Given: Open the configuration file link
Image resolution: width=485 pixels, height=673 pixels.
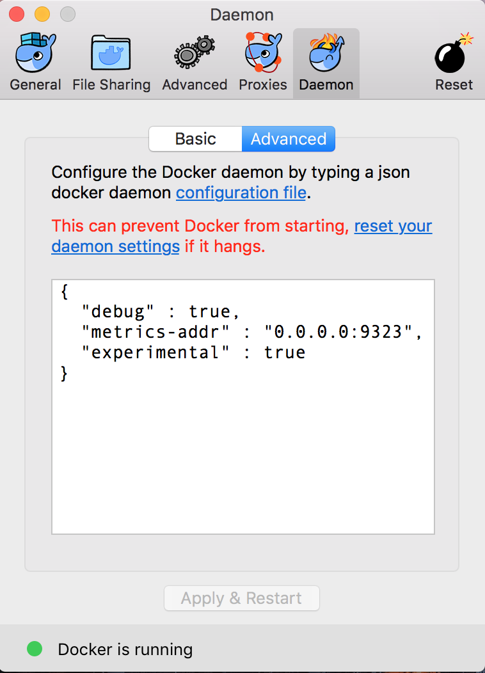Looking at the screenshot, I should pyautogui.click(x=241, y=193).
